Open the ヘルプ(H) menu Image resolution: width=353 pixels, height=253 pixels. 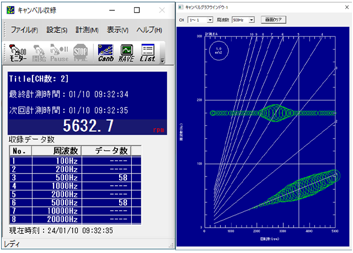pos(149,30)
